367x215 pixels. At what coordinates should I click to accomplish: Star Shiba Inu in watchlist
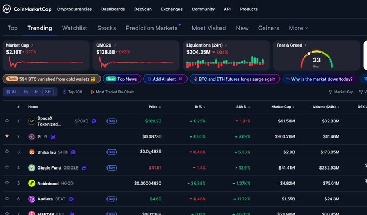7,152
